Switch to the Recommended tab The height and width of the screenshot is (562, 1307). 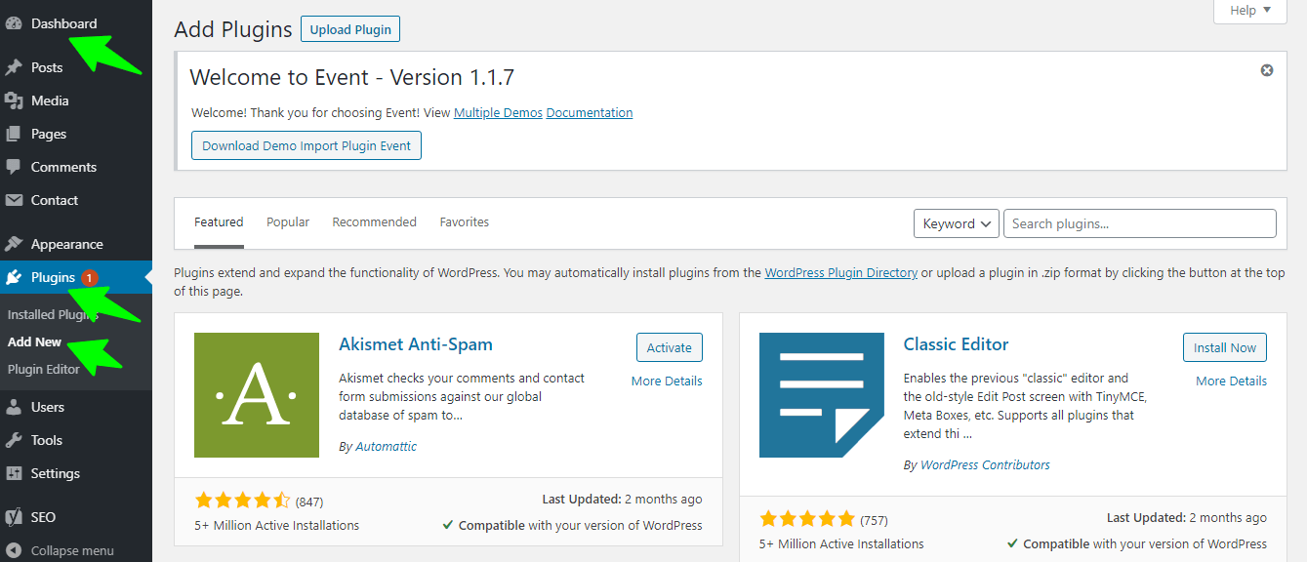click(x=374, y=222)
